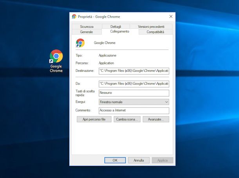Select the Generale tab
Viewport: 239px width, 178px height.
[87, 32]
